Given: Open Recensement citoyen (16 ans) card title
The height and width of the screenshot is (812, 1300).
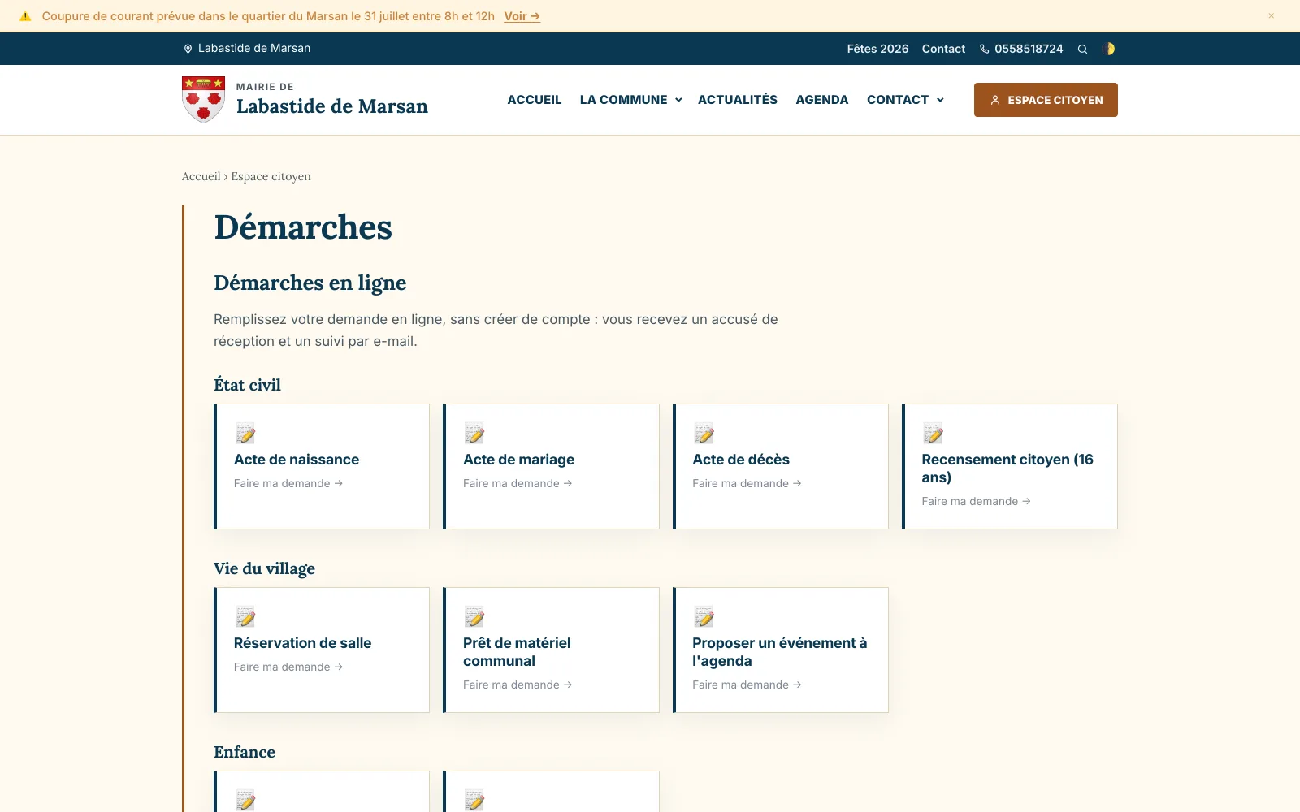Looking at the screenshot, I should [x=1007, y=469].
